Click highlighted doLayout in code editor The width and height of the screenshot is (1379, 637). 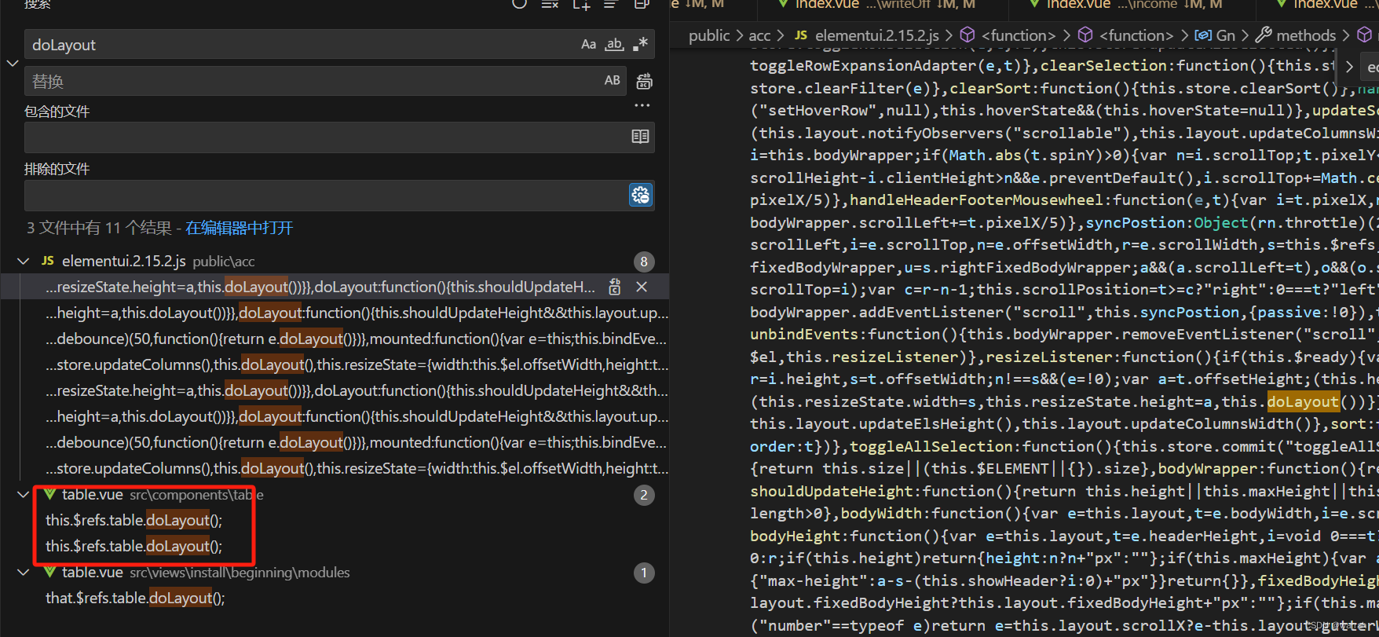(1303, 401)
